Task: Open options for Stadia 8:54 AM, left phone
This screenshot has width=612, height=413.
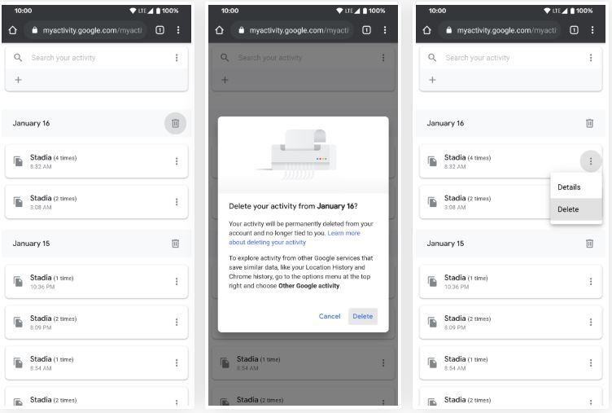Action: click(177, 362)
